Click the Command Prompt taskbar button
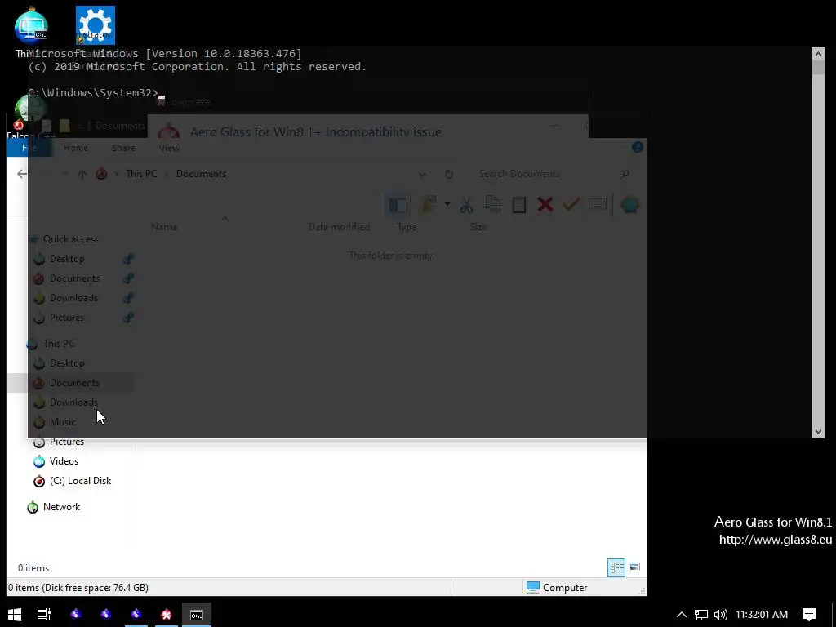 coord(197,615)
